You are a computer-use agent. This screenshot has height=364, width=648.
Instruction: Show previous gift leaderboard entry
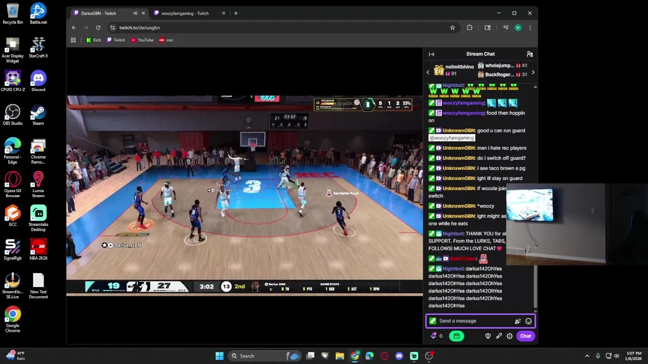click(x=428, y=72)
